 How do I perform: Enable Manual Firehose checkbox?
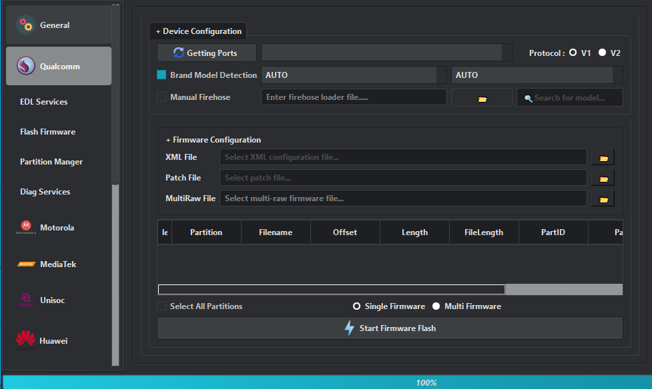tap(161, 97)
